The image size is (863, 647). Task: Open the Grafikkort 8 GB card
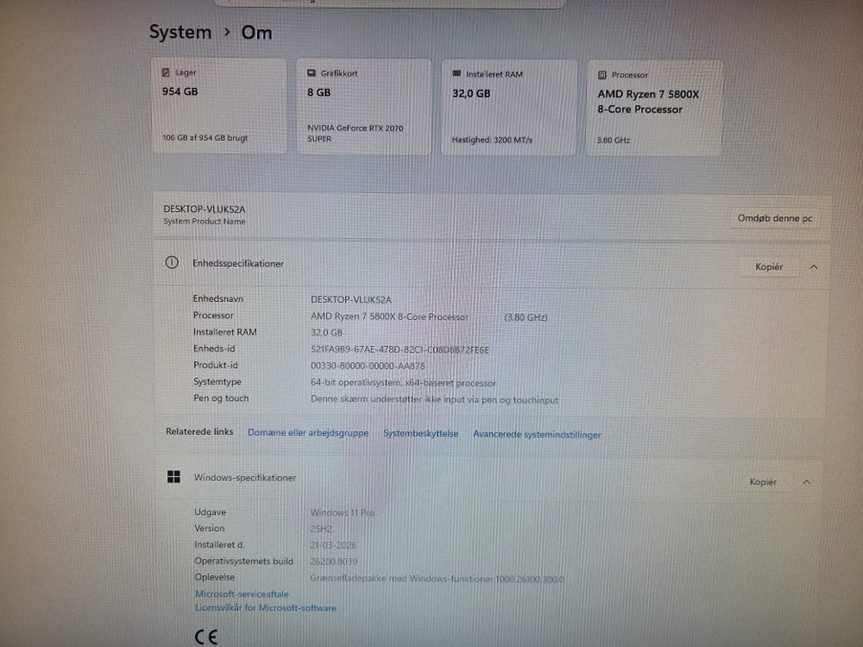363,107
